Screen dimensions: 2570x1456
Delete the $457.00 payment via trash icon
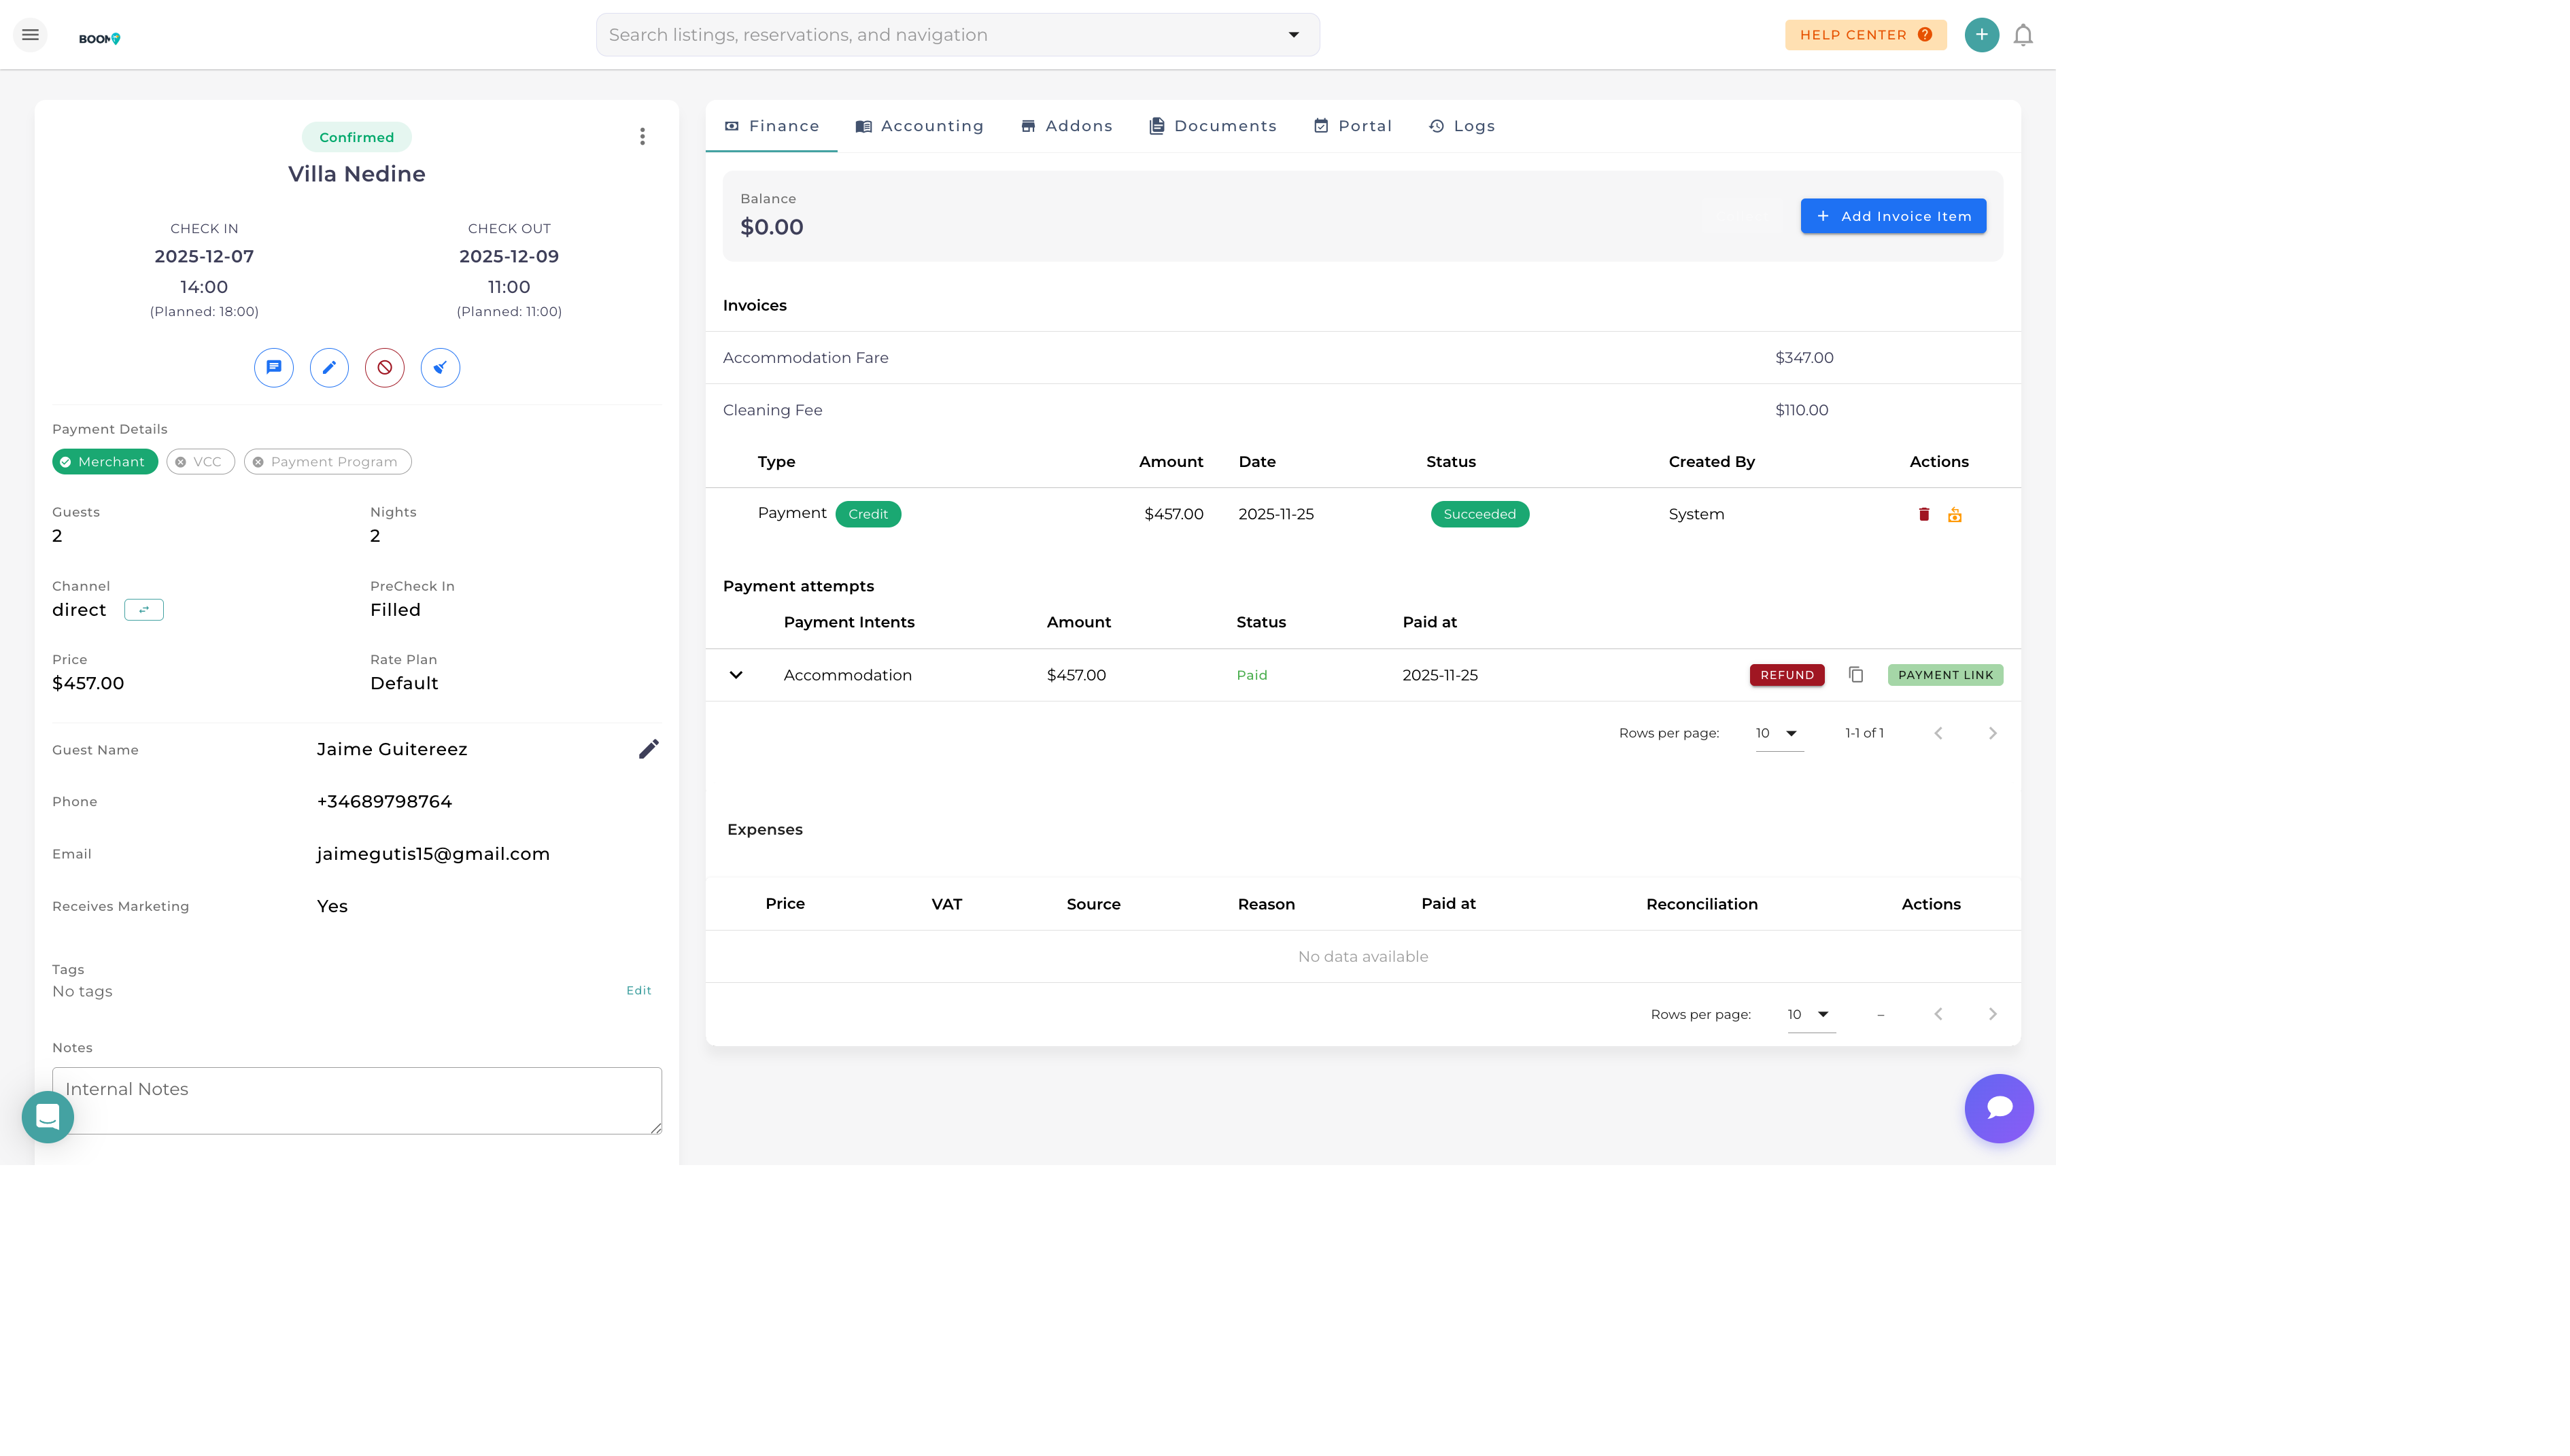(1923, 514)
